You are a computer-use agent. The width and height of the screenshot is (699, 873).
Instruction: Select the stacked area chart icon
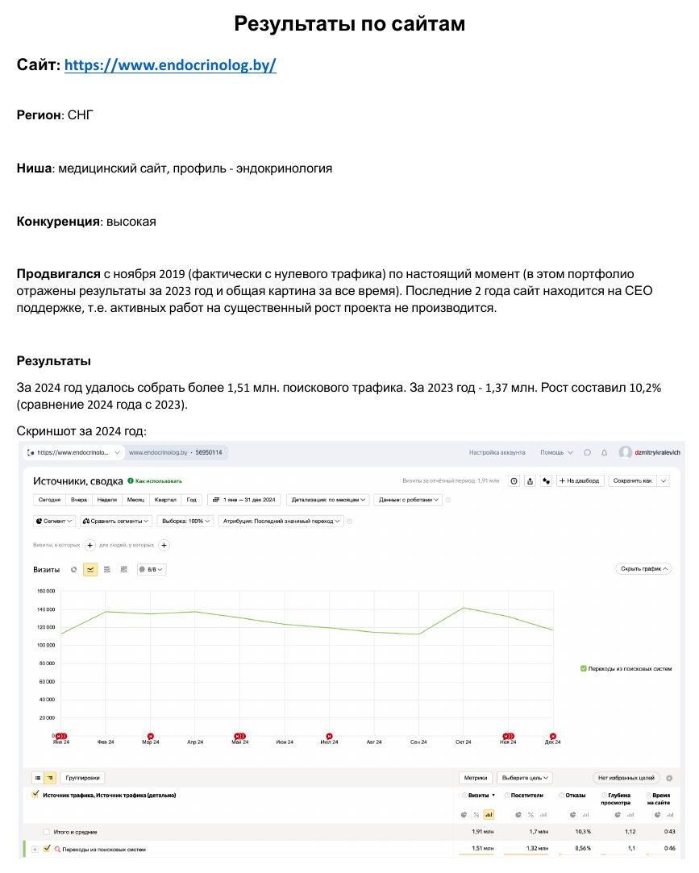click(x=107, y=570)
